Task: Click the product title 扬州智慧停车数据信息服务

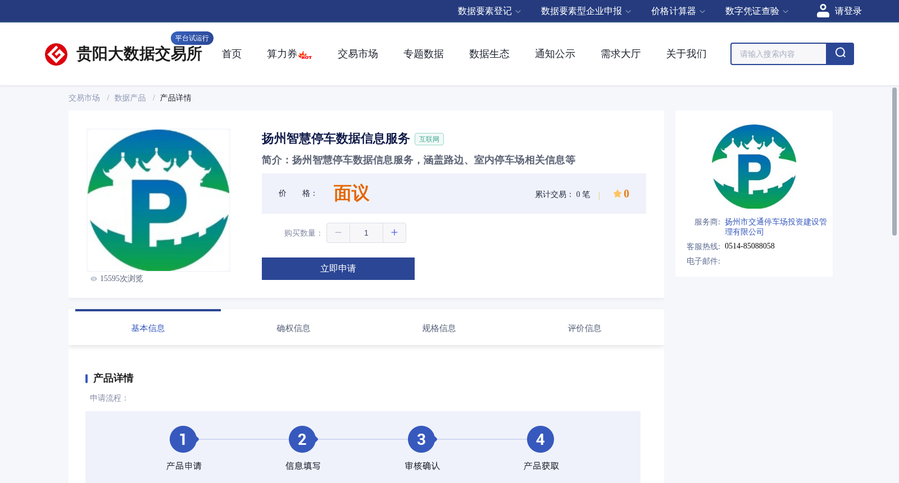Action: pos(335,139)
